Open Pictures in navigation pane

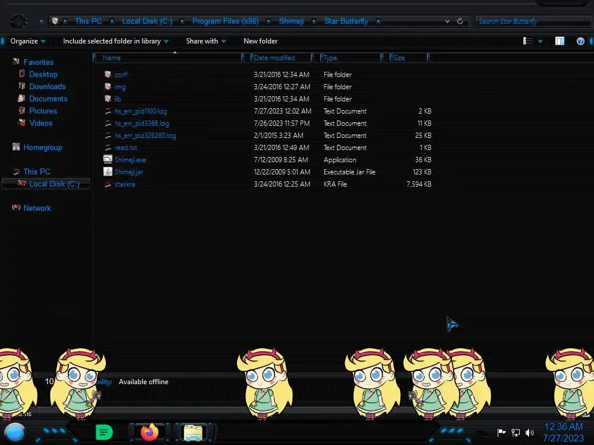click(x=43, y=111)
